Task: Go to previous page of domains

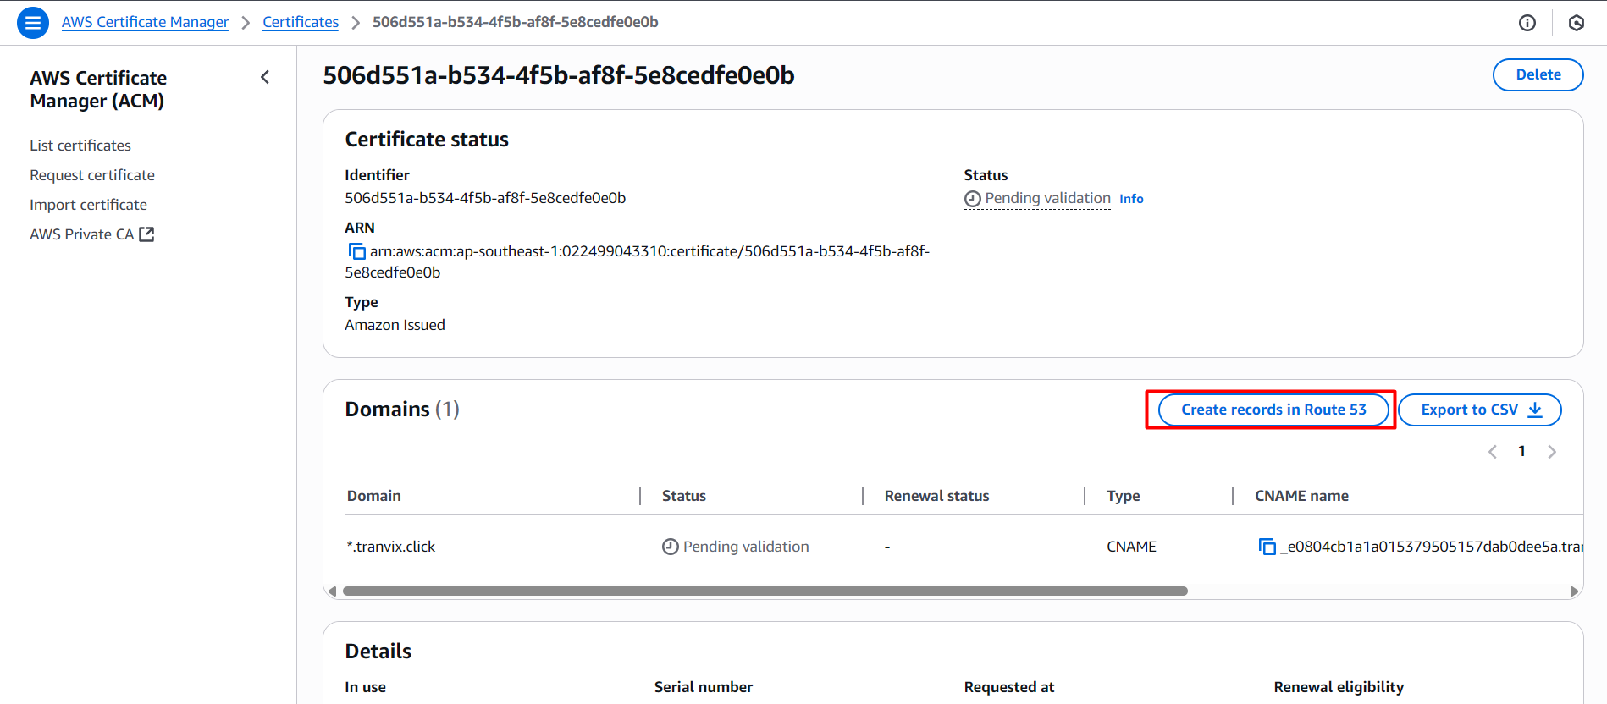Action: click(1493, 452)
